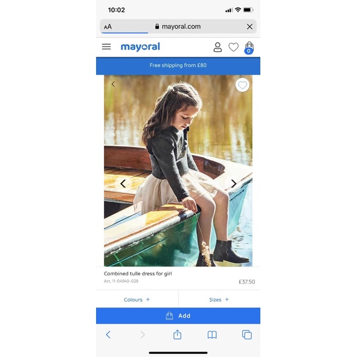The image size is (357, 357).
Task: Open the wishlist heart in the header
Action: coord(233,47)
